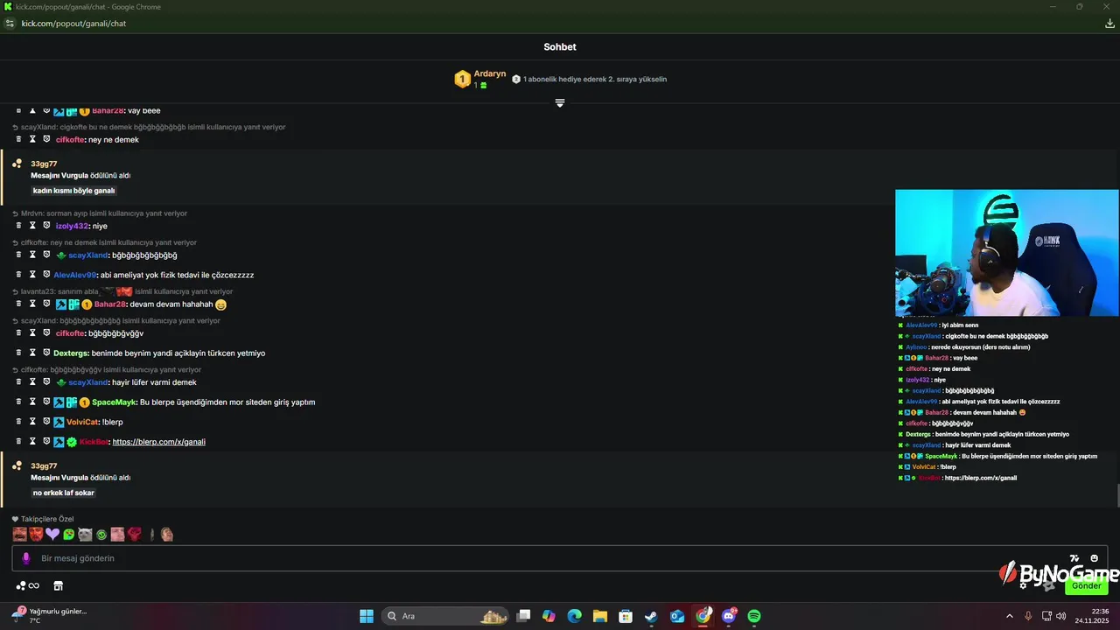This screenshot has height=630, width=1120.
Task: Click username AlevAlev99 in chat
Action: (75, 275)
